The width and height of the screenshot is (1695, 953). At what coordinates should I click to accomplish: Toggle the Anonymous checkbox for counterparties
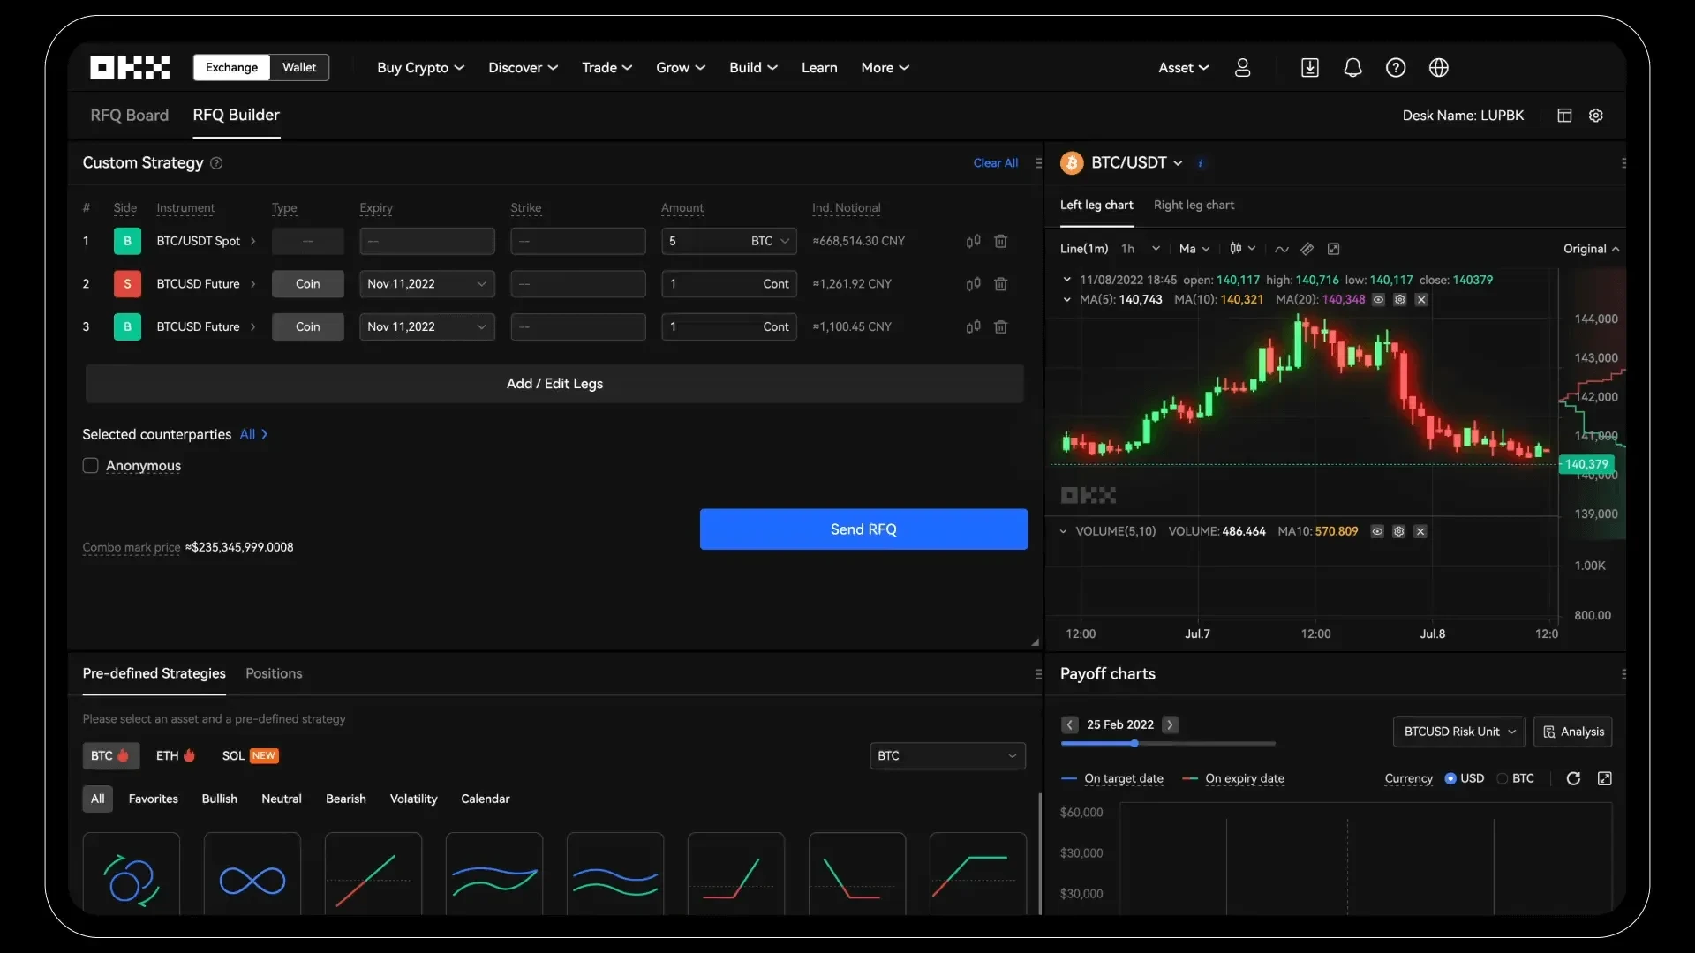tap(90, 464)
